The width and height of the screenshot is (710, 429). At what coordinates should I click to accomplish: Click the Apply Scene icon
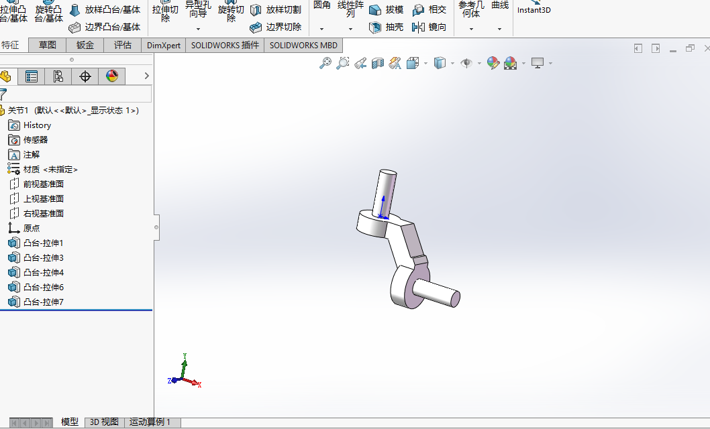pos(510,63)
